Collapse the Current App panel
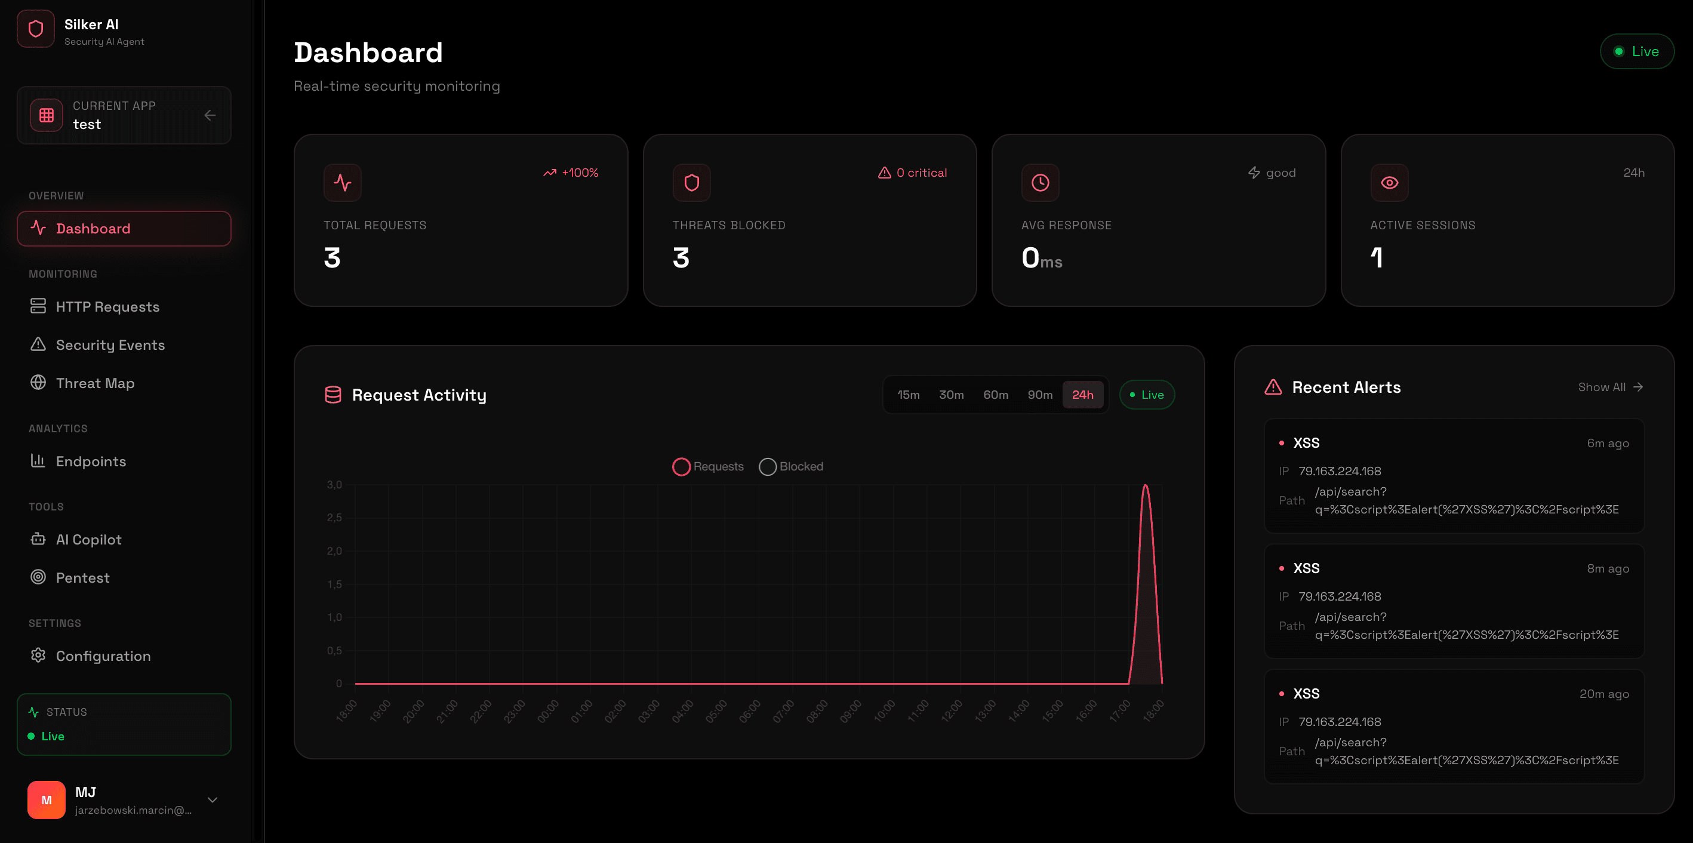This screenshot has height=843, width=1693. point(209,115)
